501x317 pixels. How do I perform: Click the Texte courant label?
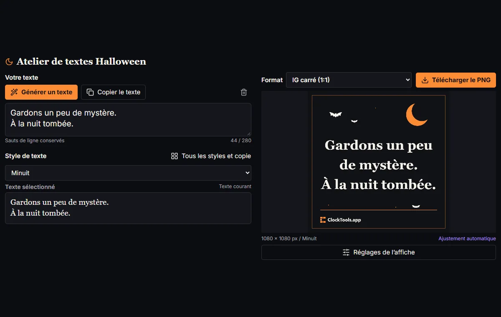(x=235, y=186)
